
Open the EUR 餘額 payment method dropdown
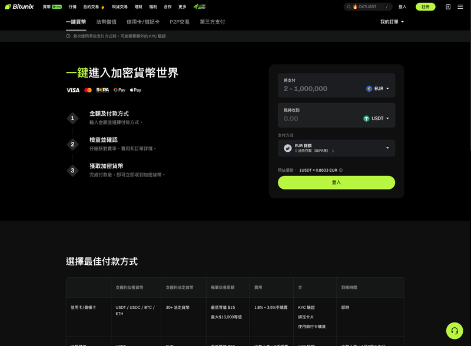[x=336, y=148]
